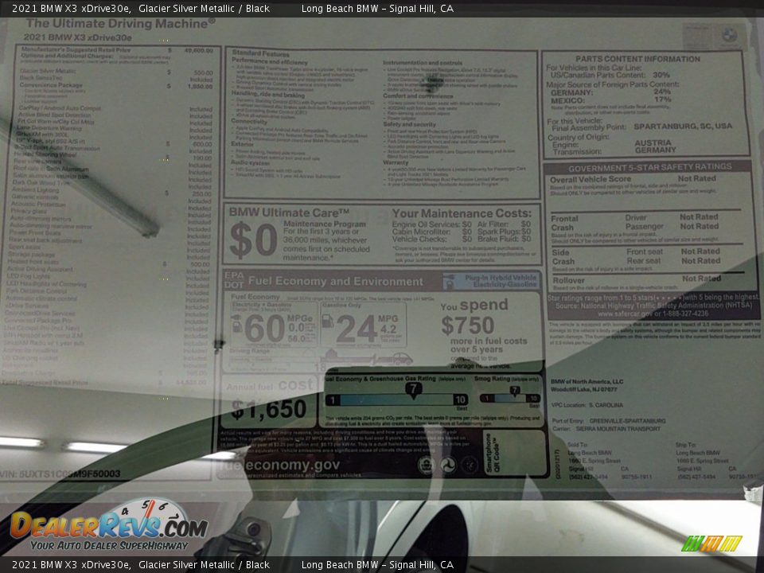Click the '30%' US/Canadian parts value
This screenshot has width=764, height=573.
661,75
